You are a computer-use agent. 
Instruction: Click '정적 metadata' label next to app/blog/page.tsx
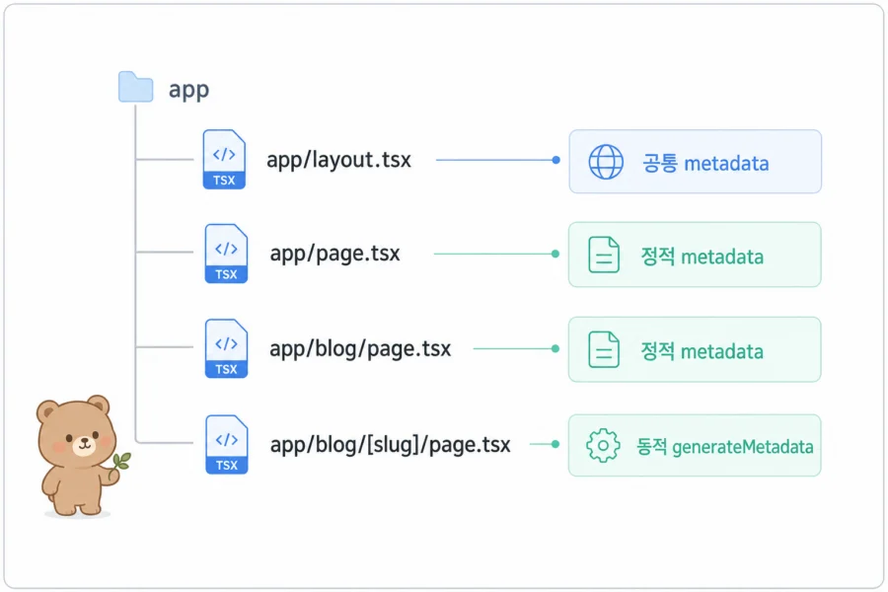pyautogui.click(x=703, y=351)
